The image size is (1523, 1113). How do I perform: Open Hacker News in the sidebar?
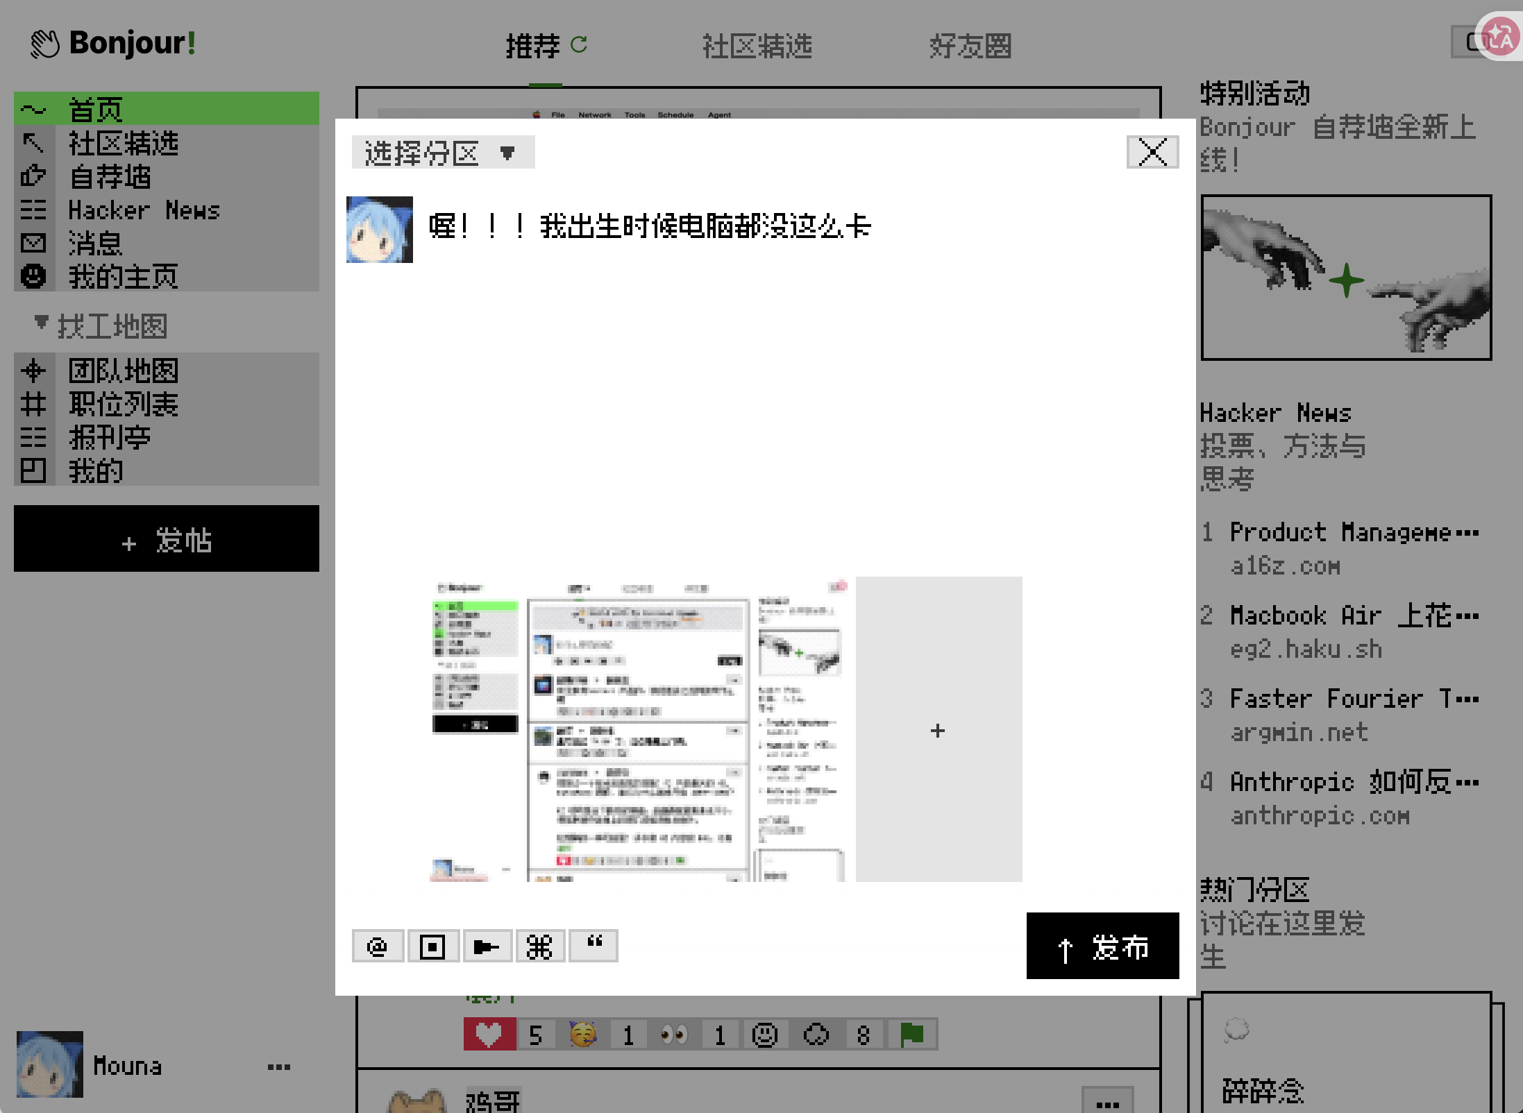coord(167,210)
